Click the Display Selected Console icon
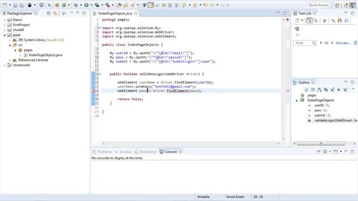Viewport: 358px width, 201px height. (325, 152)
